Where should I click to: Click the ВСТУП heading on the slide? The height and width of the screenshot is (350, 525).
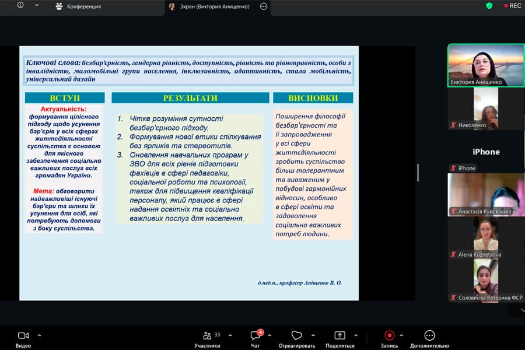(65, 98)
